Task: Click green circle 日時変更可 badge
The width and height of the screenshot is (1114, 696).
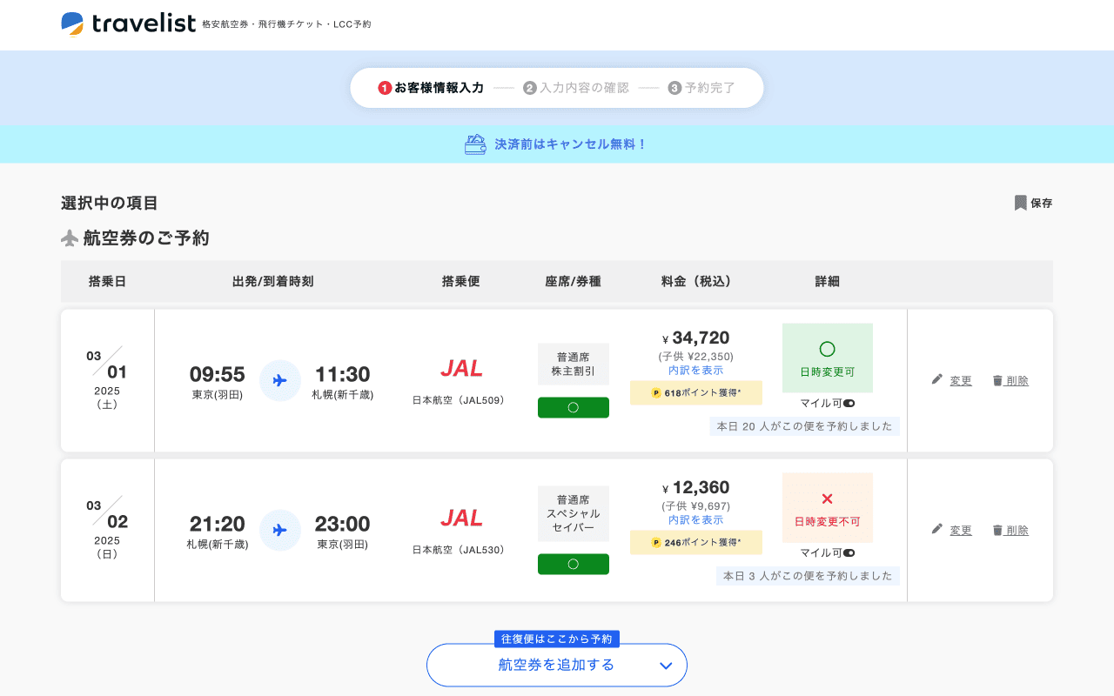Action: pyautogui.click(x=828, y=358)
